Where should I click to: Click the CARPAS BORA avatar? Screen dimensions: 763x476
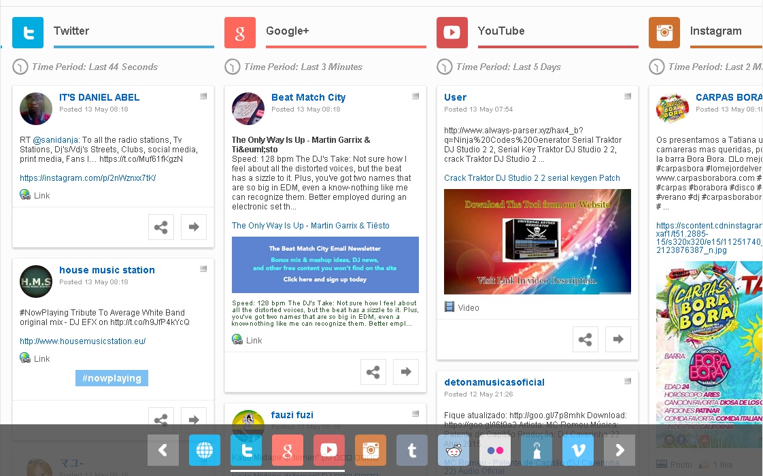click(x=673, y=109)
